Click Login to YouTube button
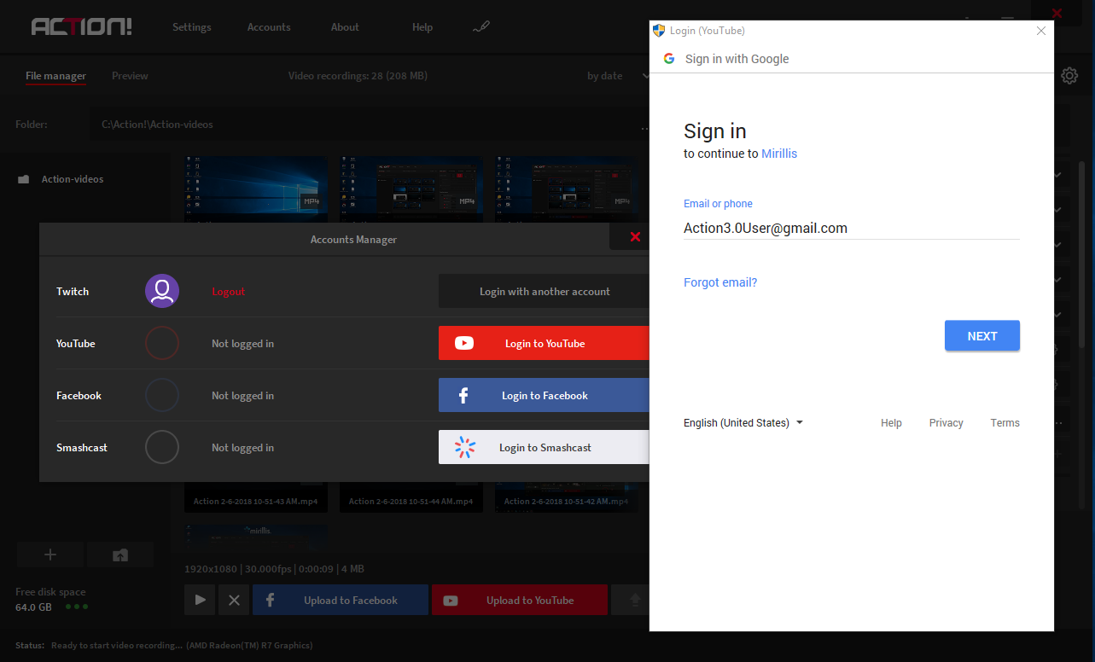The width and height of the screenshot is (1095, 662). coord(544,343)
